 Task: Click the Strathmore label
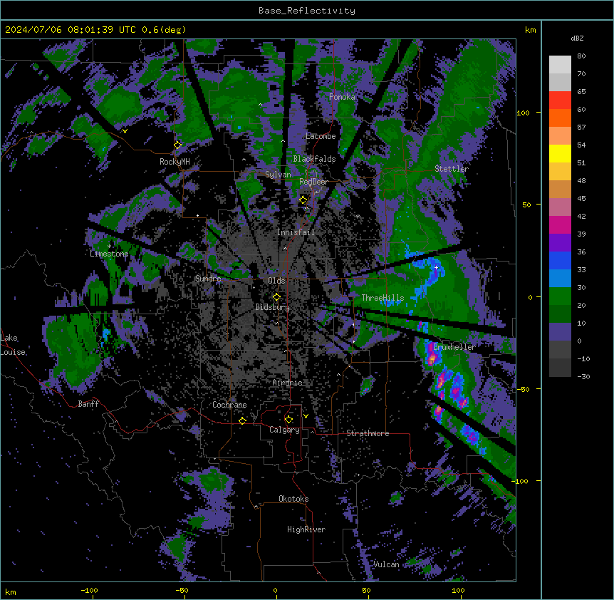click(368, 433)
